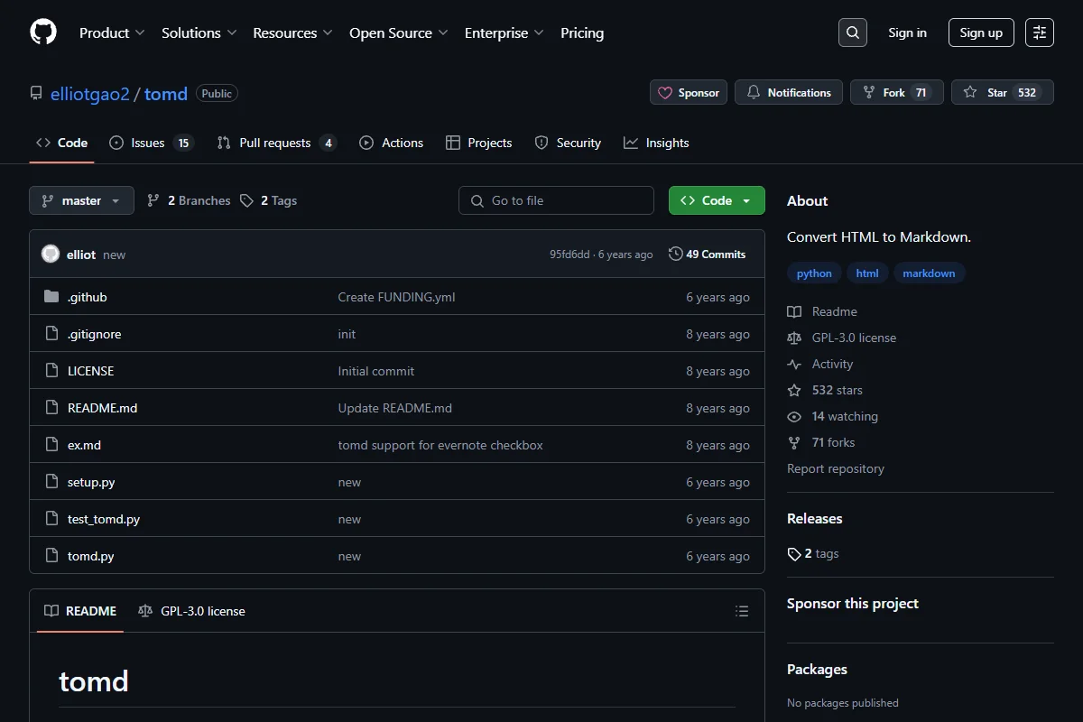Expand the Product navigation menu
1083x722 pixels.
(112, 32)
